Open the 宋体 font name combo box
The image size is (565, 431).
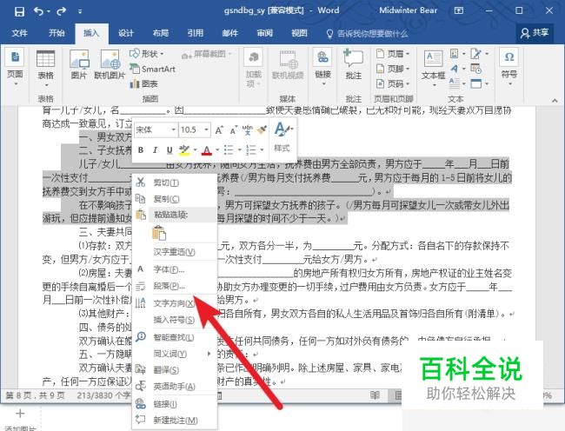[156, 129]
